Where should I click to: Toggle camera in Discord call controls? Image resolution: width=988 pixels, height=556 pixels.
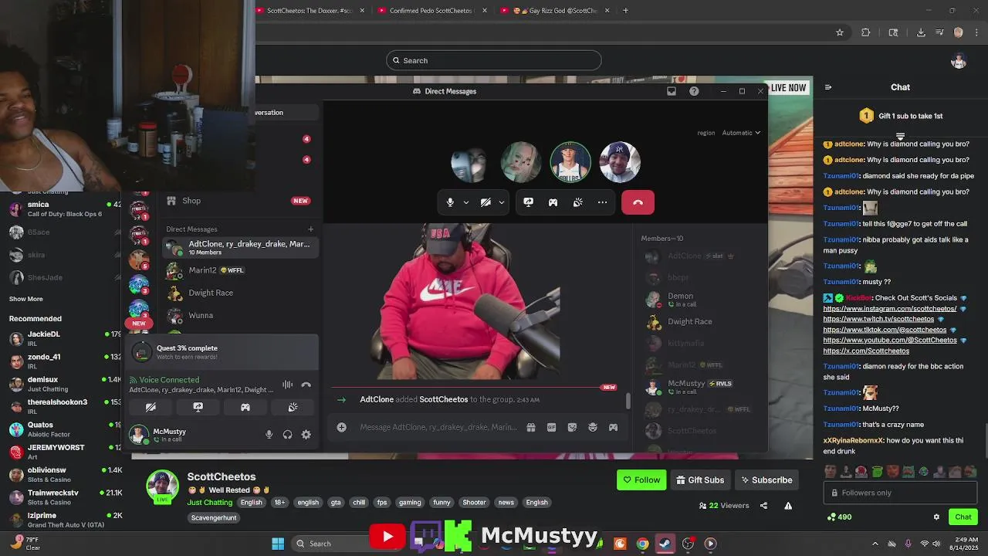pos(486,202)
